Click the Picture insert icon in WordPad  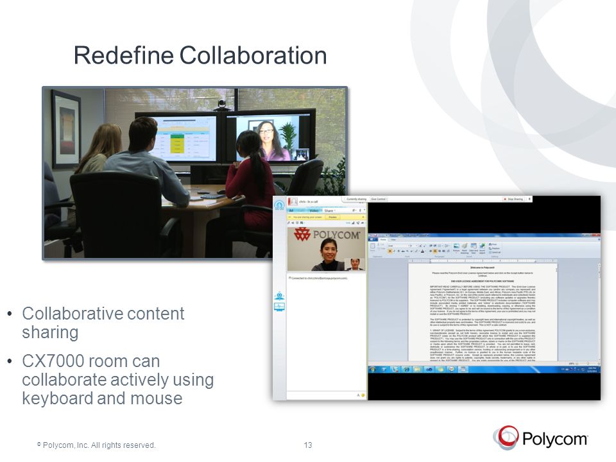(456, 248)
